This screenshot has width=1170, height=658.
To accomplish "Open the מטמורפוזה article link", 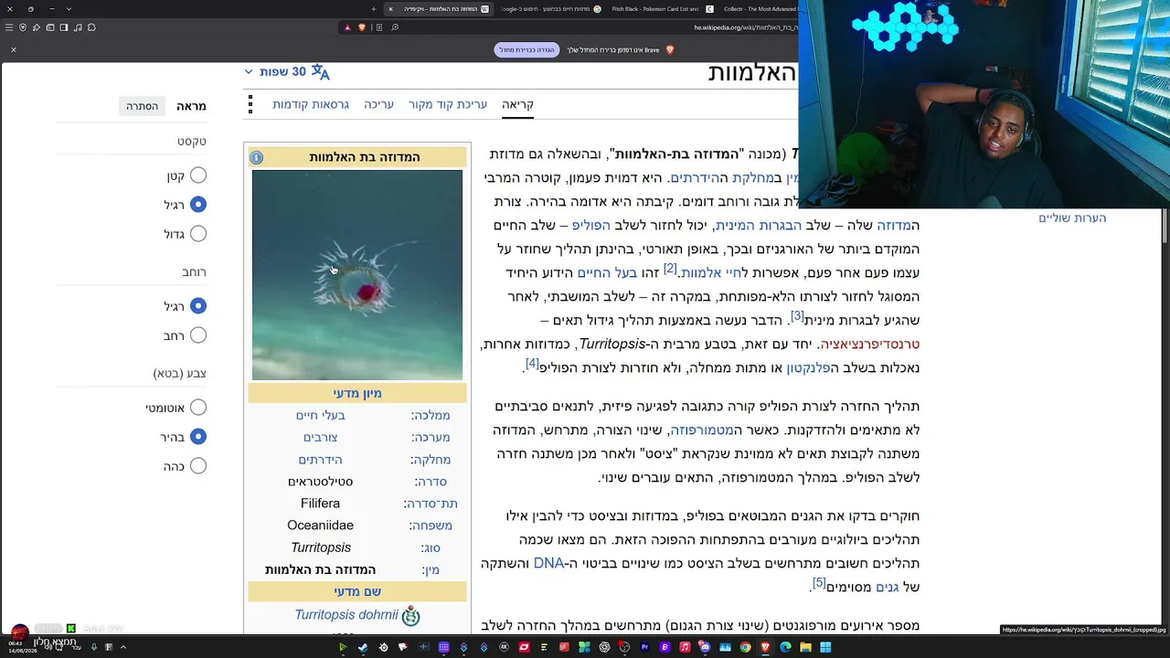I will (x=702, y=430).
